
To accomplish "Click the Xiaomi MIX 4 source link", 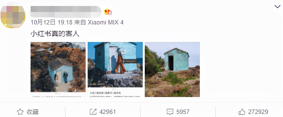I will point(106,22).
